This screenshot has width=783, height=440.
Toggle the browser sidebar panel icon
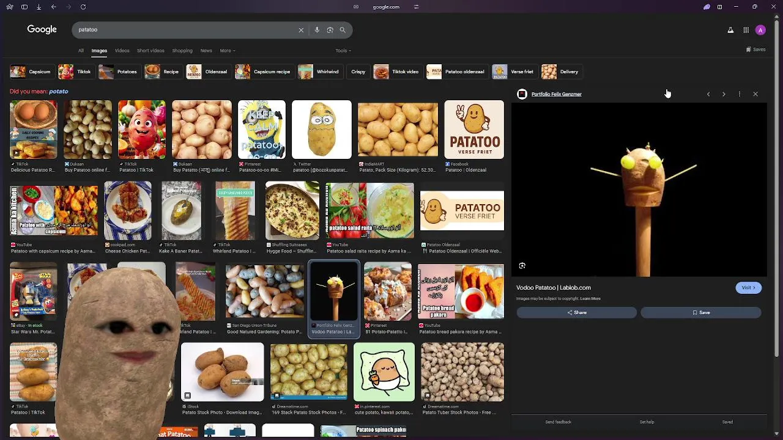(24, 7)
